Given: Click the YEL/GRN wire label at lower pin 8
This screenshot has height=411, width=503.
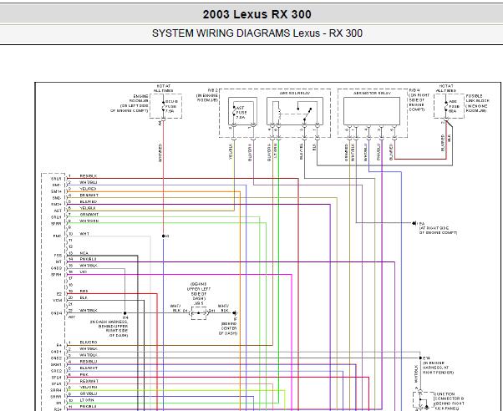Looking at the screenshot, I should tap(89, 388).
